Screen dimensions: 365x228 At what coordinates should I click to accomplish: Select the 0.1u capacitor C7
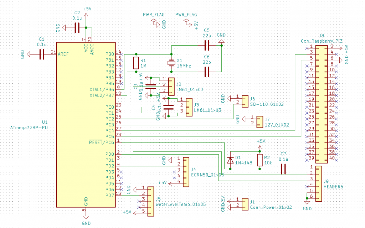283,169
